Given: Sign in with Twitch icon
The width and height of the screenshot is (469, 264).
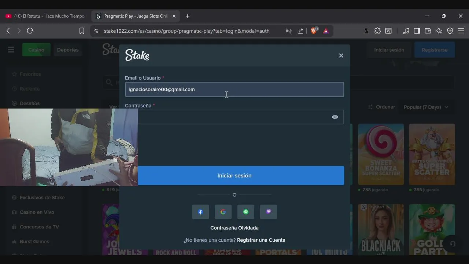Looking at the screenshot, I should pos(269,212).
